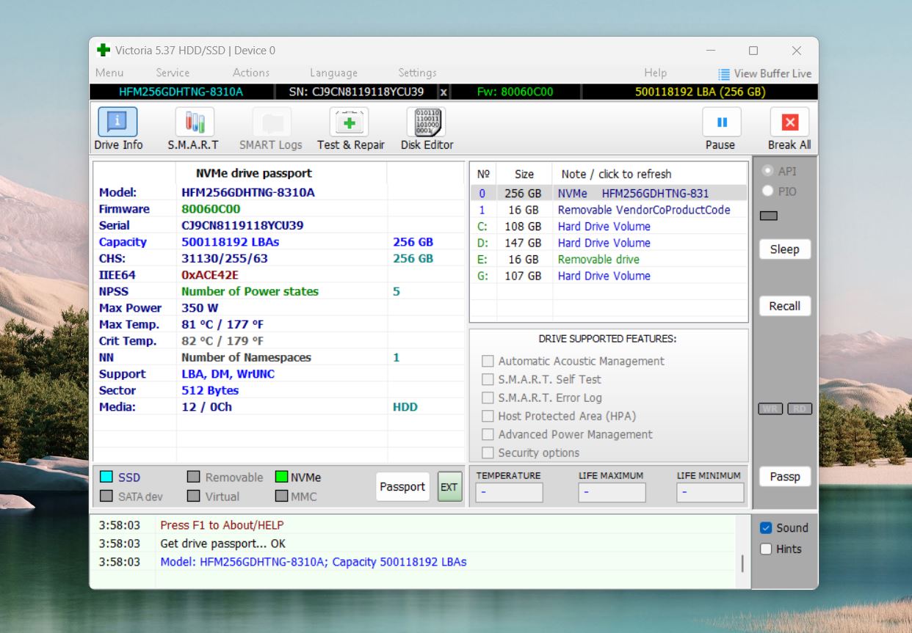Screen dimensions: 912x633
Task: Open the Test & Repair tool
Action: click(350, 122)
